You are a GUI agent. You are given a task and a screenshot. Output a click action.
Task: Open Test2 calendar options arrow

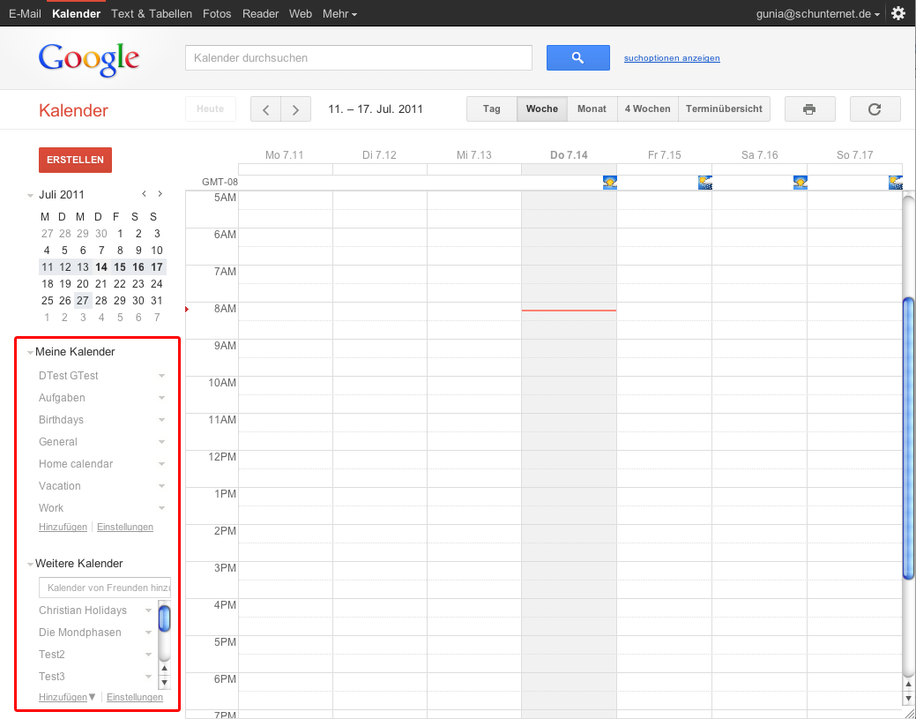[148, 655]
